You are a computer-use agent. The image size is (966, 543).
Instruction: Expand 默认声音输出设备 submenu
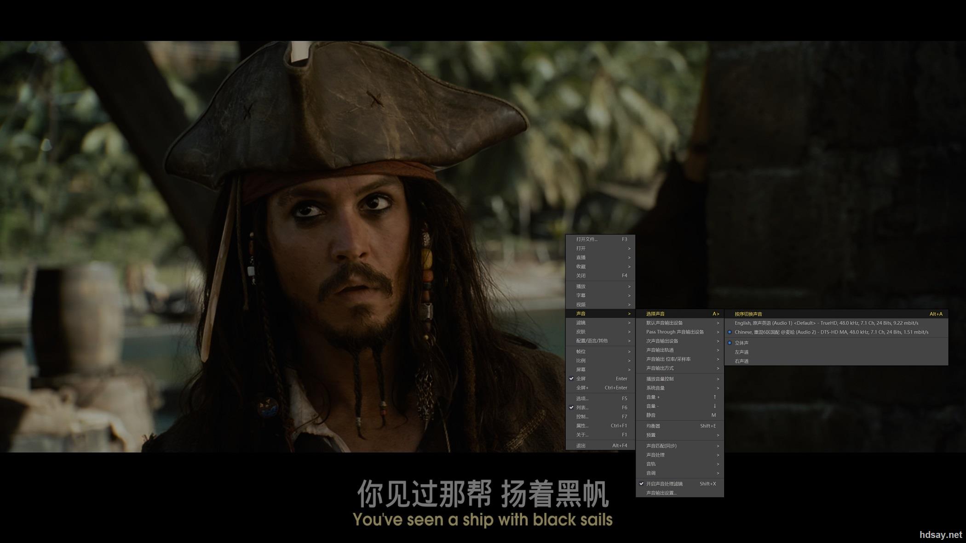point(680,323)
